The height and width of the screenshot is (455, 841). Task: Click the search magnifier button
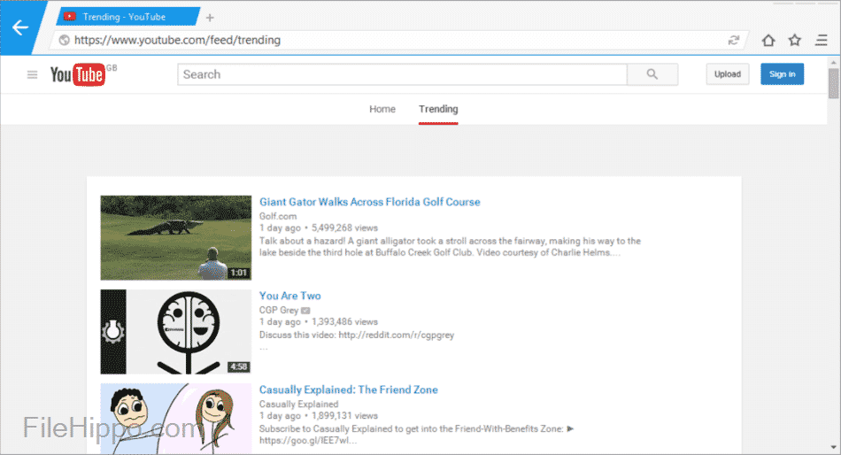click(652, 74)
